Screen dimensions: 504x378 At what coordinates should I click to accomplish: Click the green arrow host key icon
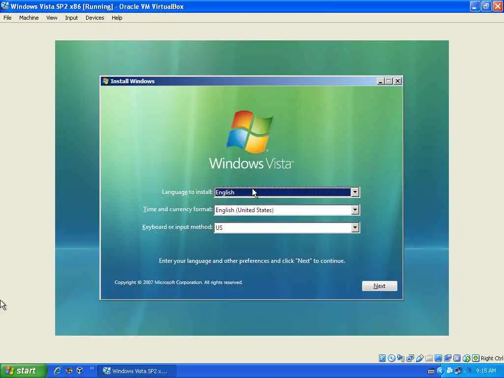(x=476, y=358)
